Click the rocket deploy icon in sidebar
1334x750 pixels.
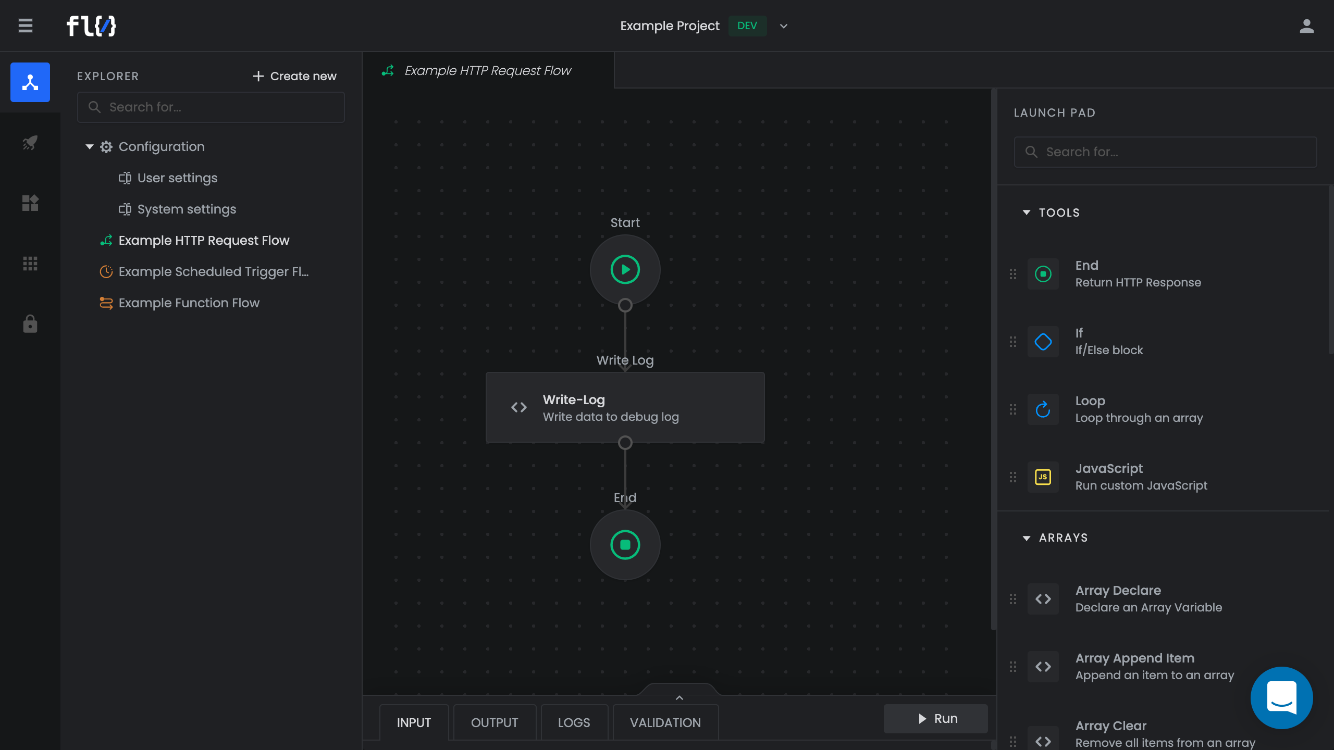[30, 142]
